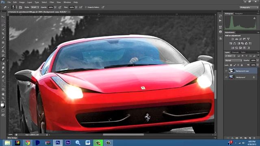The width and height of the screenshot is (260, 146).
Task: Toggle lock layer position
Action: (x=238, y=65)
